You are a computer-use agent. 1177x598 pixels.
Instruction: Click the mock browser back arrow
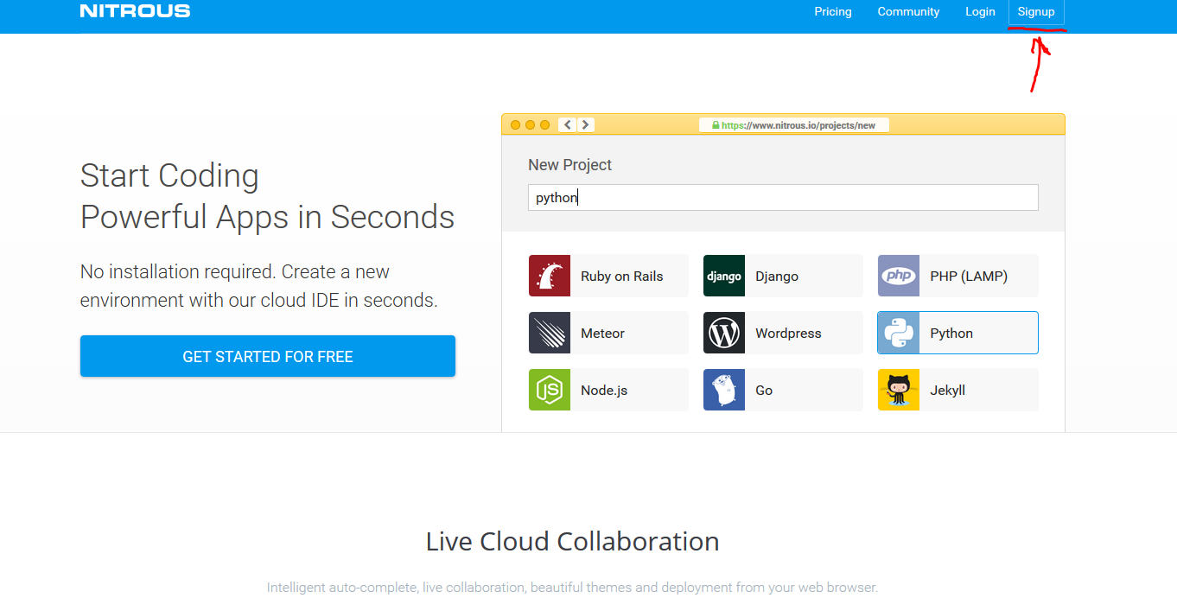568,124
